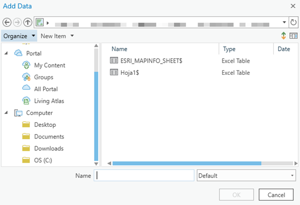Click the file list scroll right arrow
The height and width of the screenshot is (205, 300).
point(296,164)
